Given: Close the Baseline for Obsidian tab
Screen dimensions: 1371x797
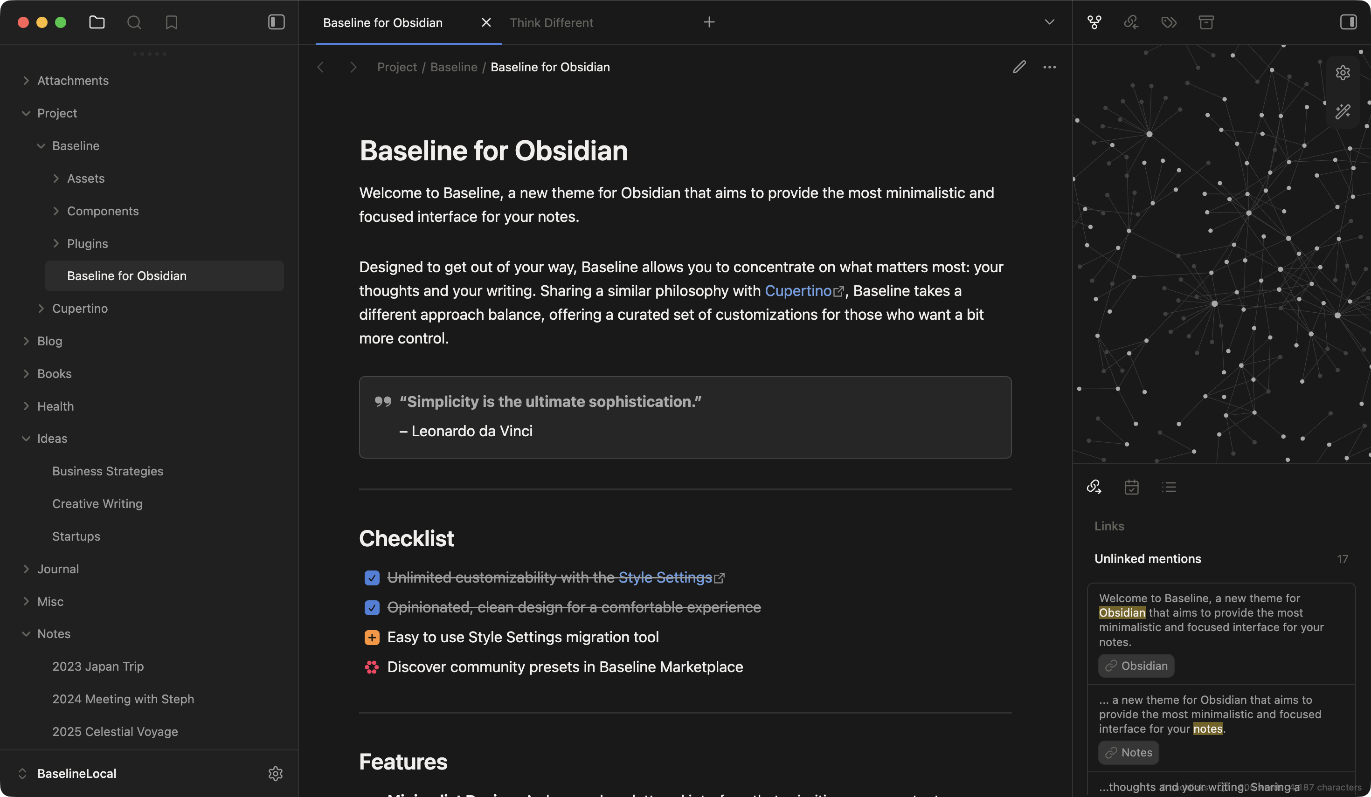Looking at the screenshot, I should (485, 22).
